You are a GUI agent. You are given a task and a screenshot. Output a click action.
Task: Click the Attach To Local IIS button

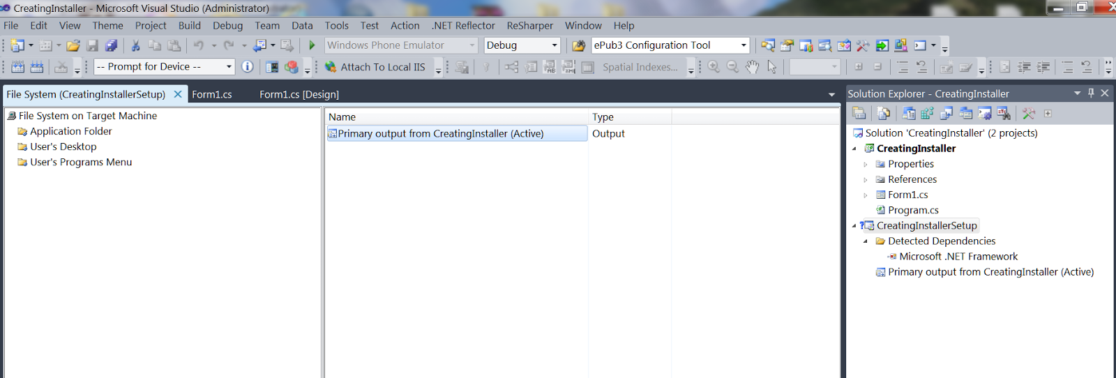tap(375, 67)
